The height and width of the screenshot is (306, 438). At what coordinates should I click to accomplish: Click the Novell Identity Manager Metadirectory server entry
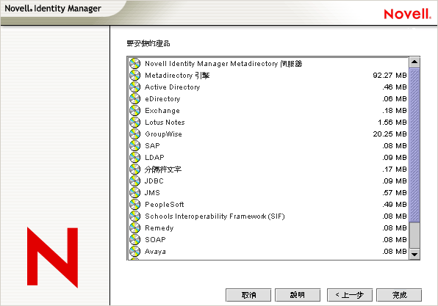(268, 64)
